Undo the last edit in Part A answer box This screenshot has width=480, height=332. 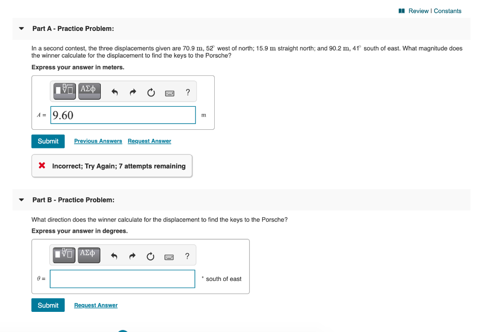114,92
